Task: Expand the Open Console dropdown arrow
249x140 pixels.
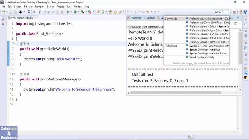Action: point(239,23)
